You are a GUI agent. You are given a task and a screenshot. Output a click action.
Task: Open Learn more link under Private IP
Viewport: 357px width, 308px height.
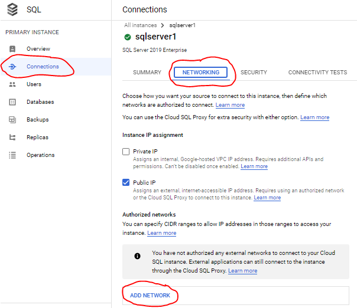[x=254, y=166]
